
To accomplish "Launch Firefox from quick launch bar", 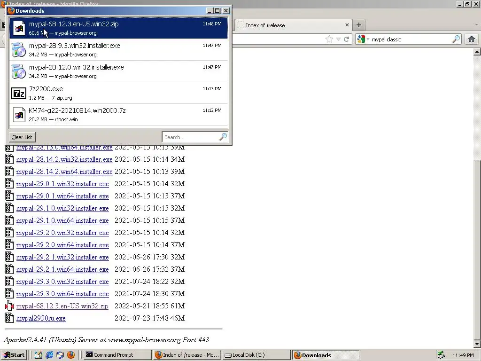I will click(71, 355).
